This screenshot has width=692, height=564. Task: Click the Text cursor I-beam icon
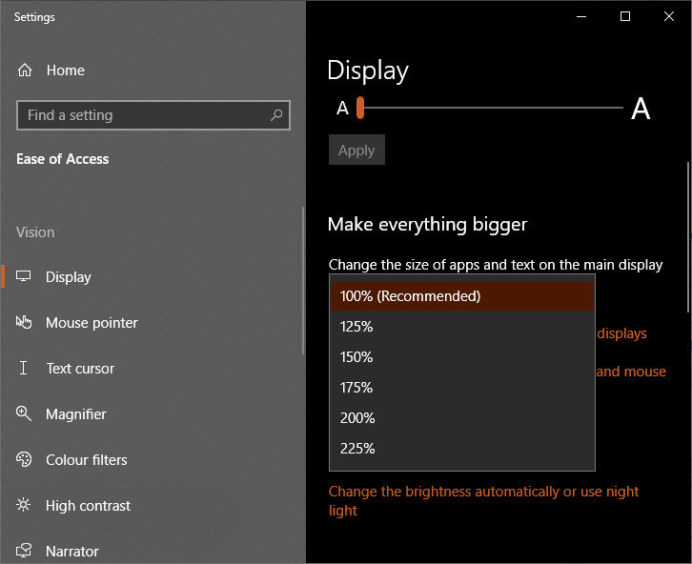pos(24,368)
